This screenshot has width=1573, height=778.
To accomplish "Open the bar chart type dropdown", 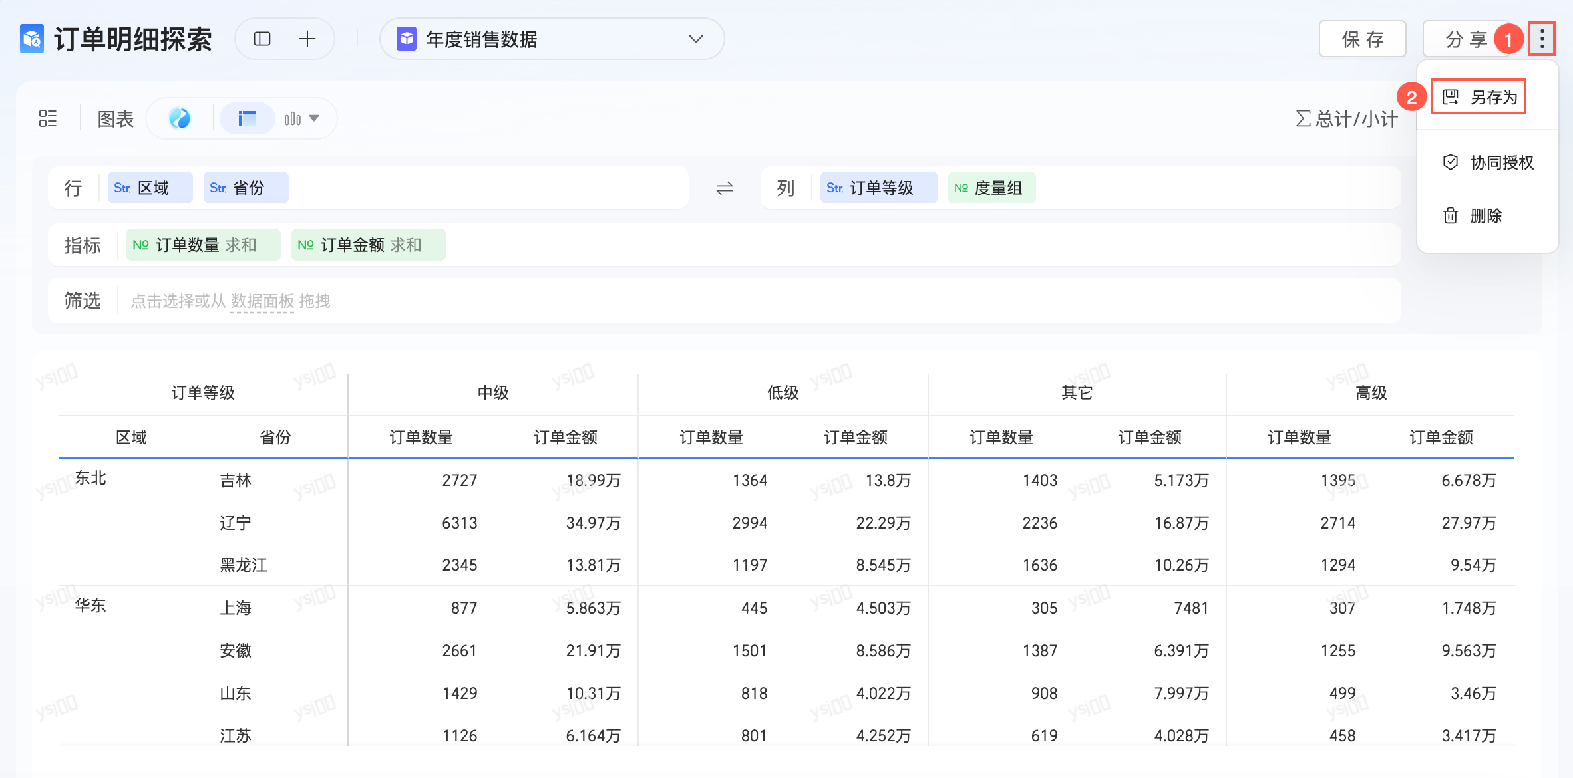I will click(x=302, y=118).
